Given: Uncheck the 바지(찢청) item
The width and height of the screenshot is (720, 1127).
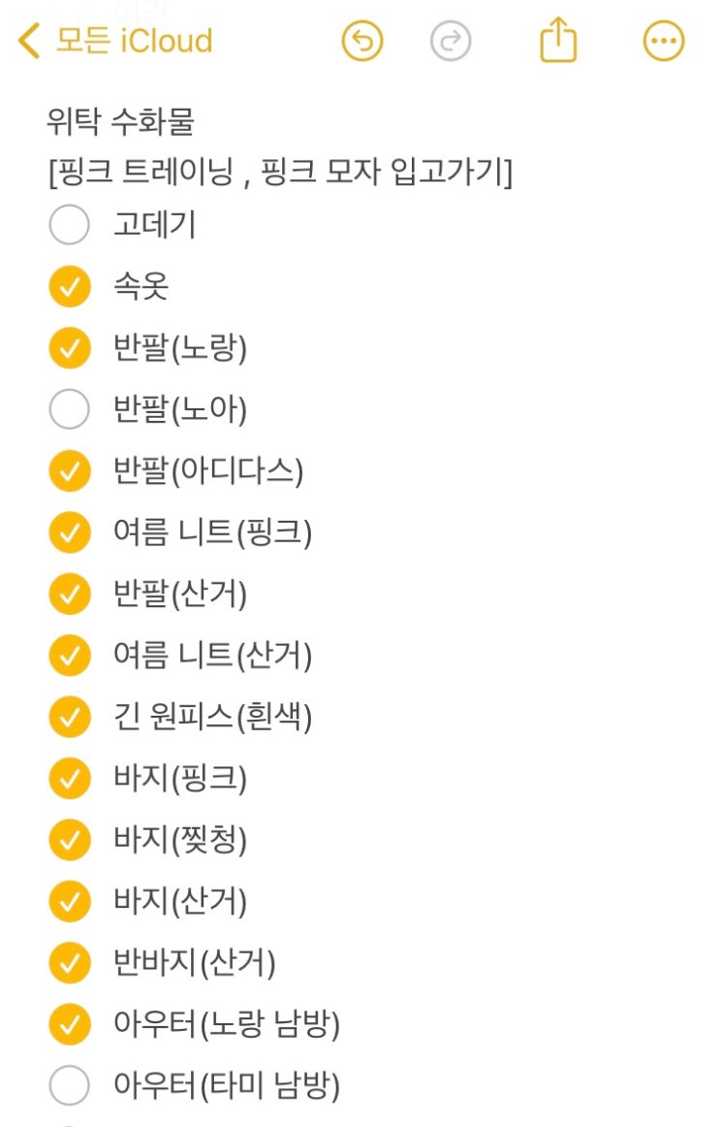Looking at the screenshot, I should point(70,840).
